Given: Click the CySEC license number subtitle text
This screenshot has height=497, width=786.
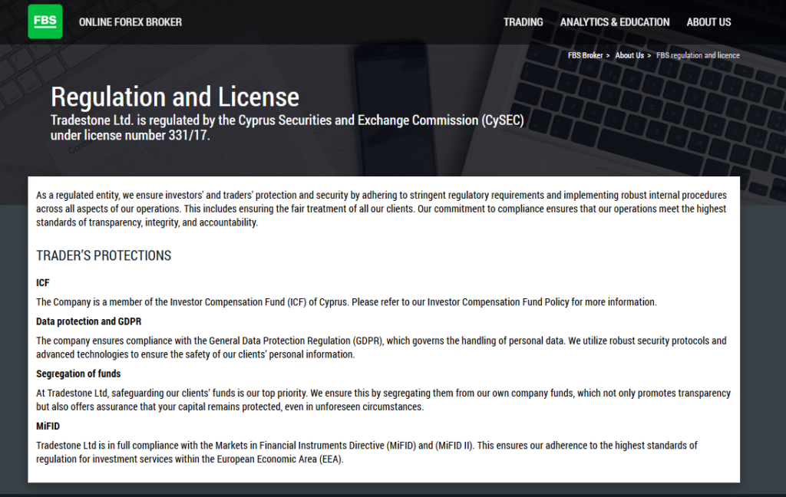Looking at the screenshot, I should [x=287, y=128].
